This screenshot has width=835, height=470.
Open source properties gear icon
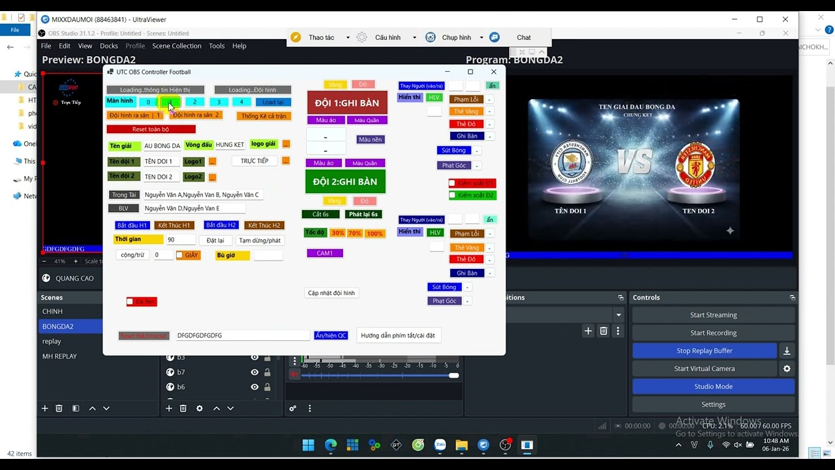click(x=200, y=408)
